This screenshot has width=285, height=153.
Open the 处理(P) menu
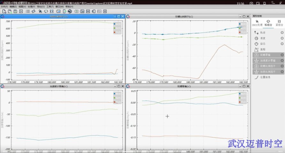tap(31, 7)
